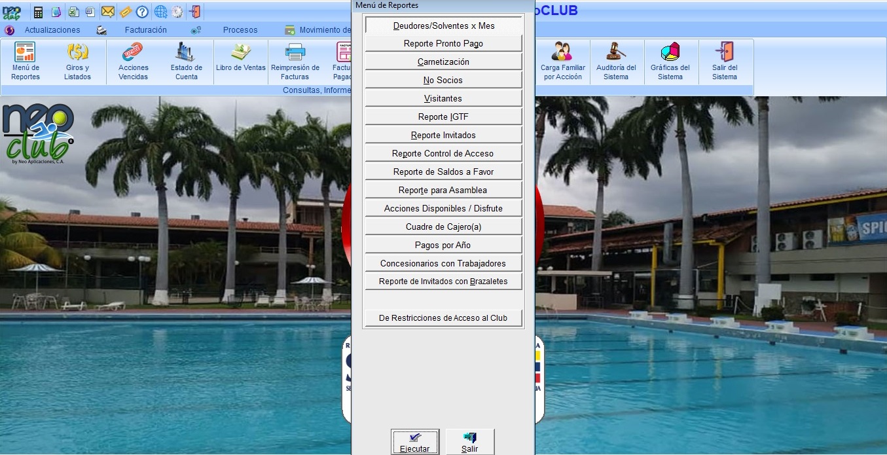Select the Carnetización report

click(x=444, y=62)
